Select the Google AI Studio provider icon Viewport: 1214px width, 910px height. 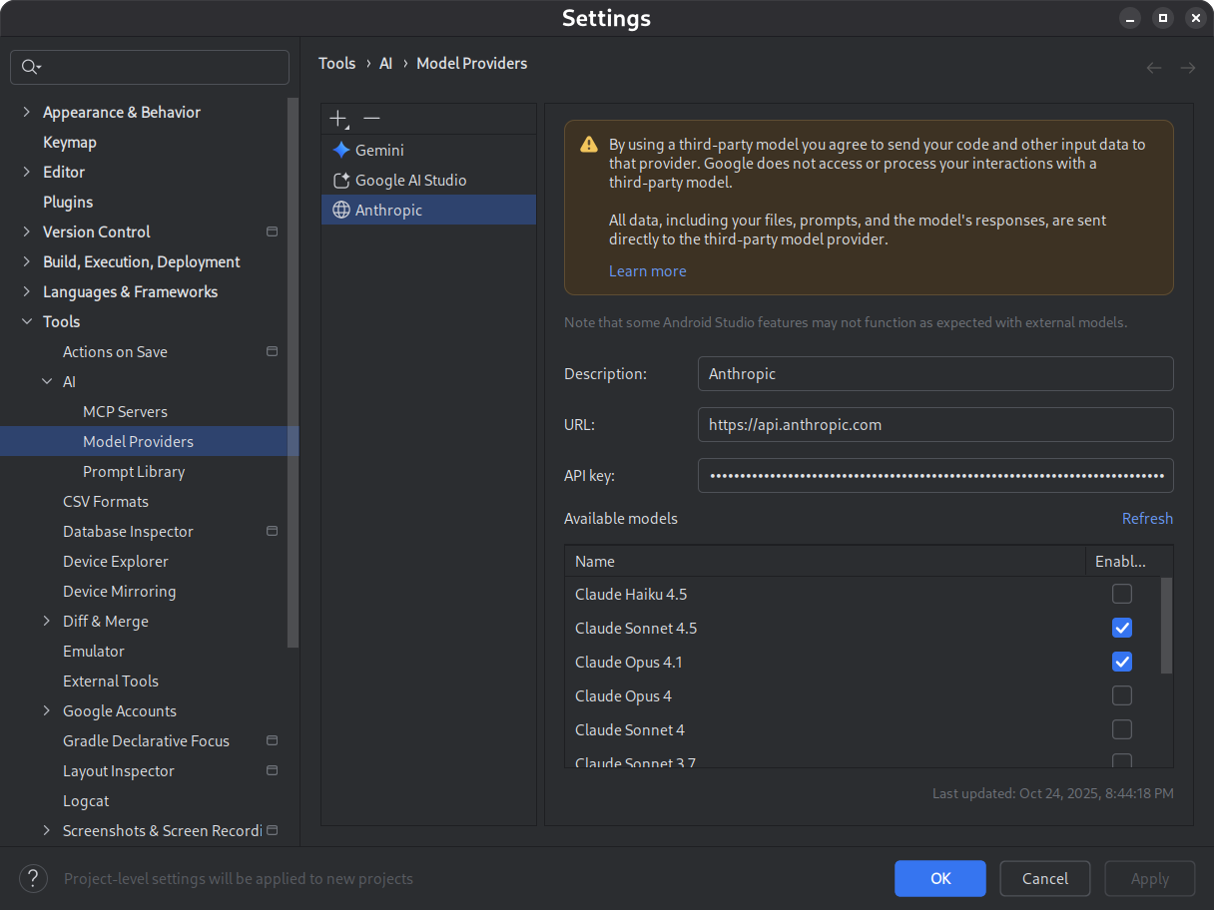point(339,180)
